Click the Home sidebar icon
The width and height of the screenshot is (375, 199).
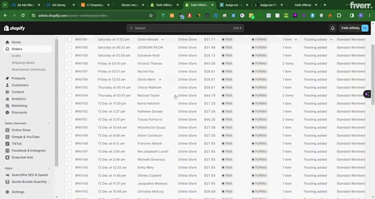click(7, 42)
